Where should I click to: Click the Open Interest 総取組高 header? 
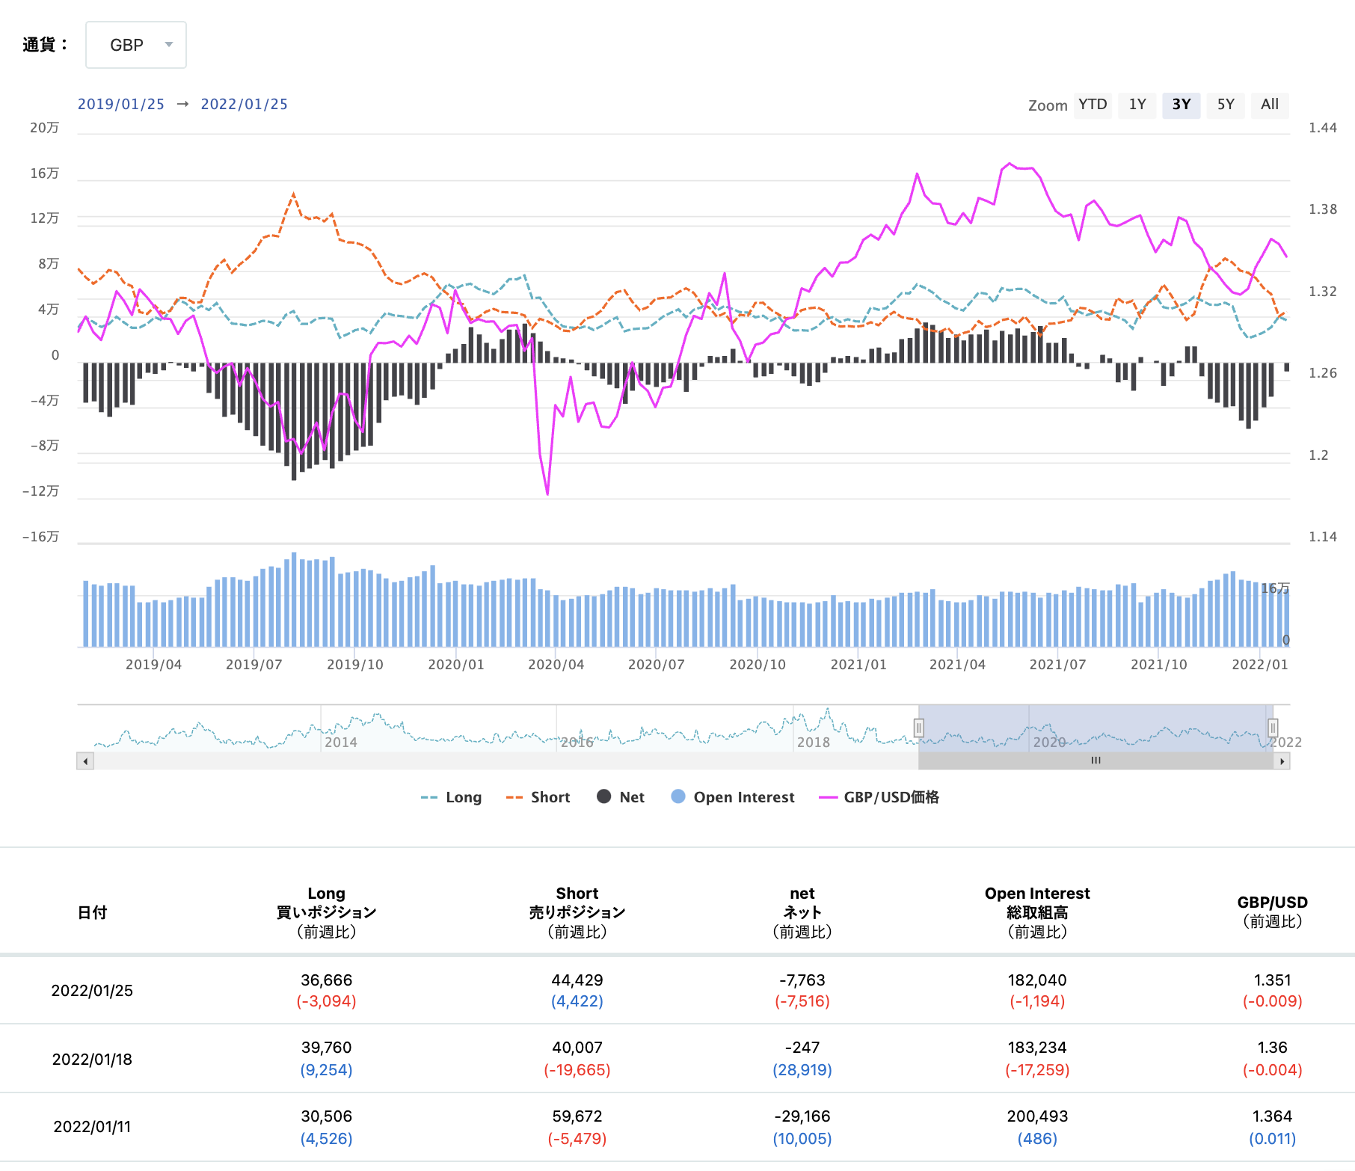coord(1037,912)
